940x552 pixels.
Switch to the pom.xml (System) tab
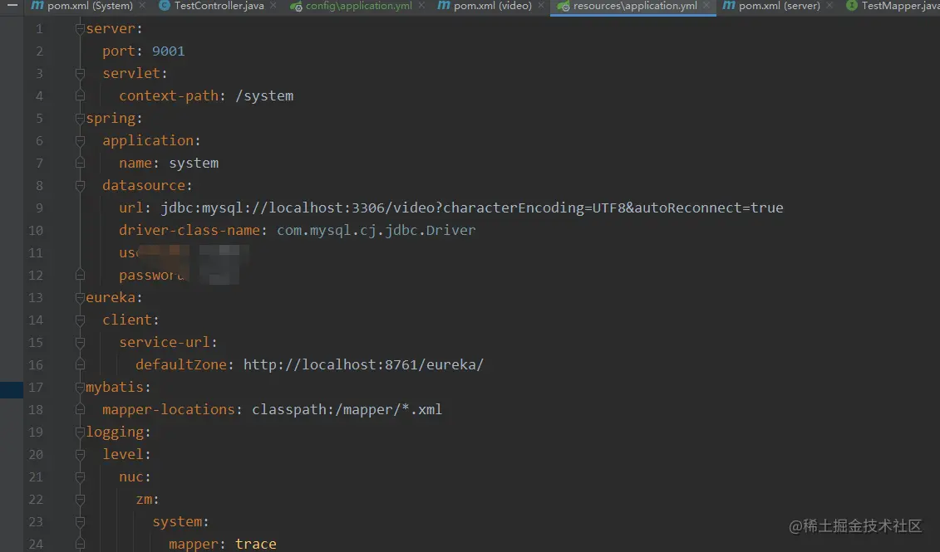pos(90,5)
